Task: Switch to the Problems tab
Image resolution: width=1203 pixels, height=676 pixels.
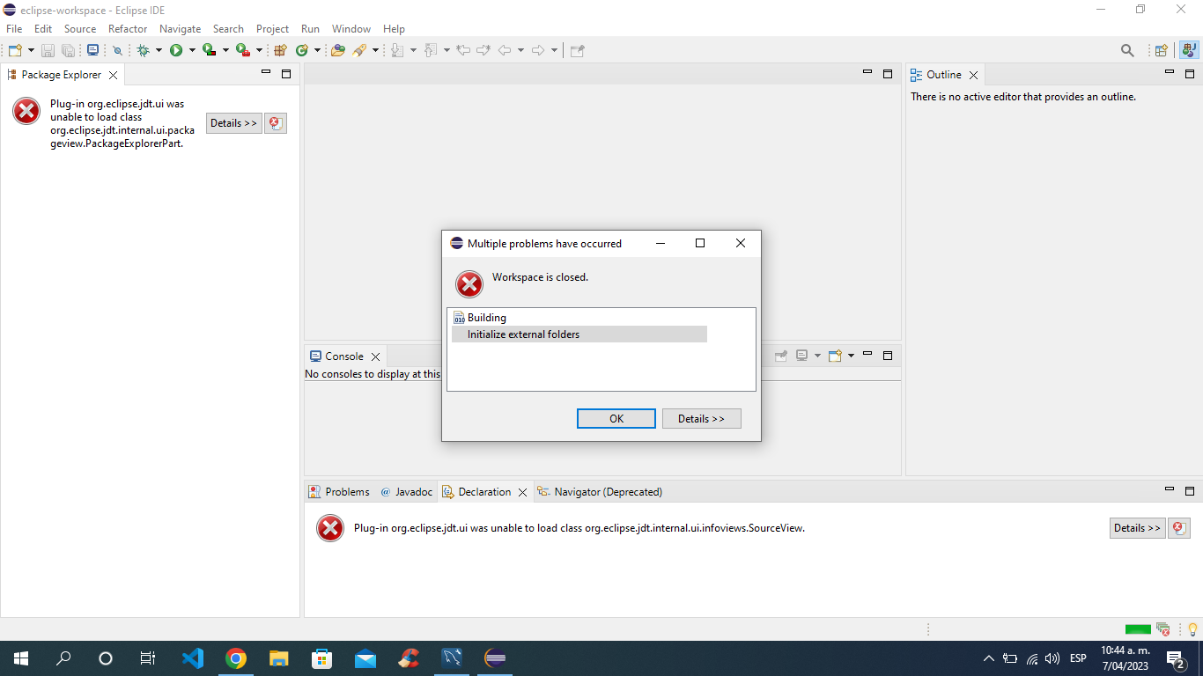Action: coord(339,492)
